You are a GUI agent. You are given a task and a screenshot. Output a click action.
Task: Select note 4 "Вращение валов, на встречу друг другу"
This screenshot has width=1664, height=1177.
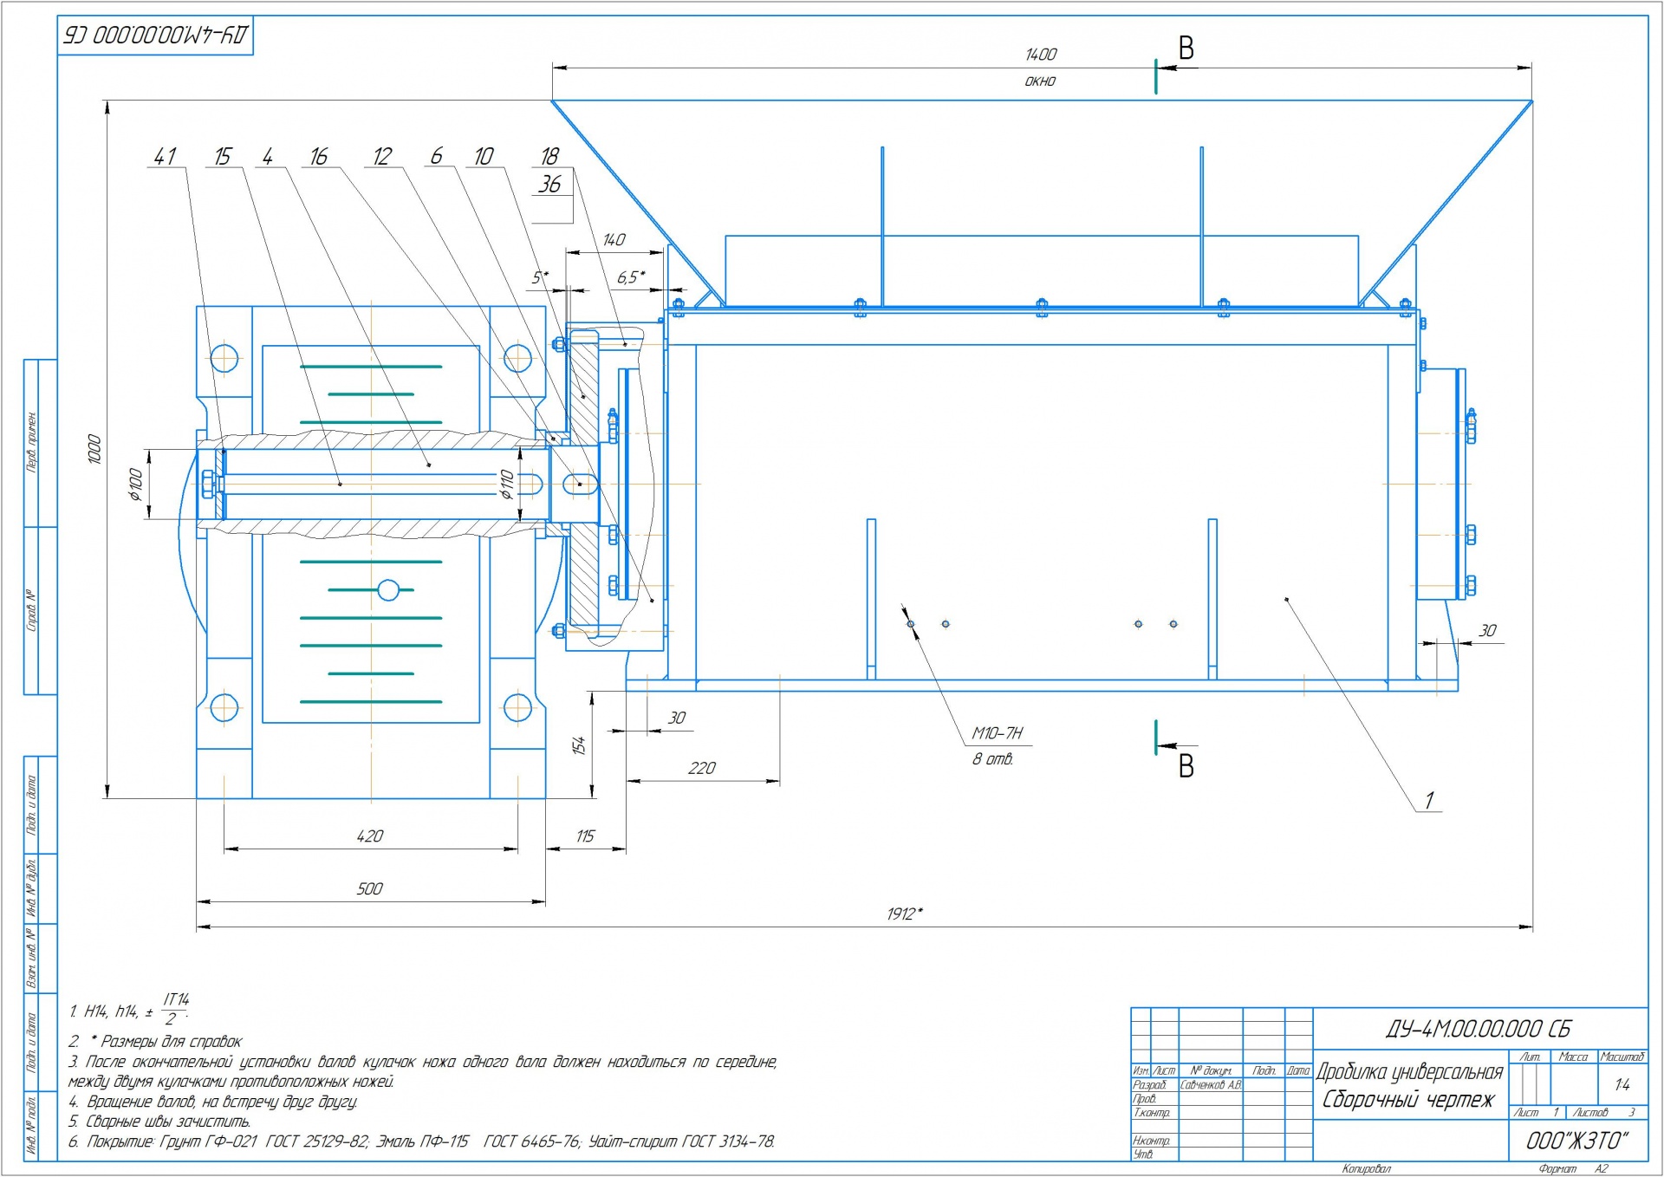213,1102
